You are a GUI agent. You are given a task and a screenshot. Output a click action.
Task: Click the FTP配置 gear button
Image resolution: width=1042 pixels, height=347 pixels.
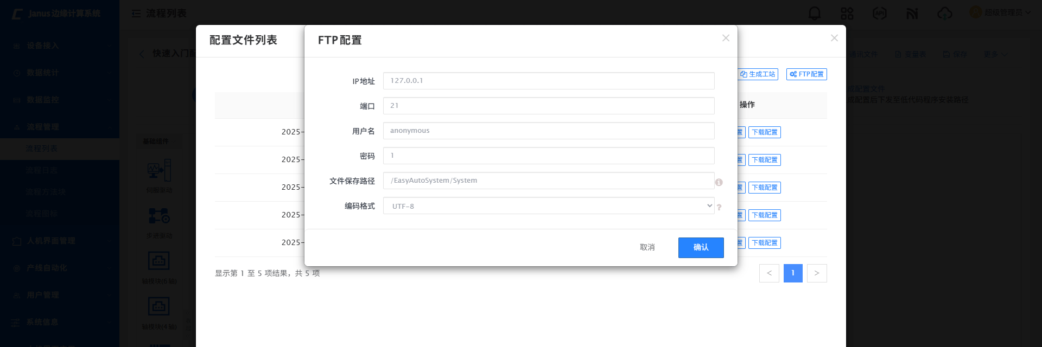point(806,74)
